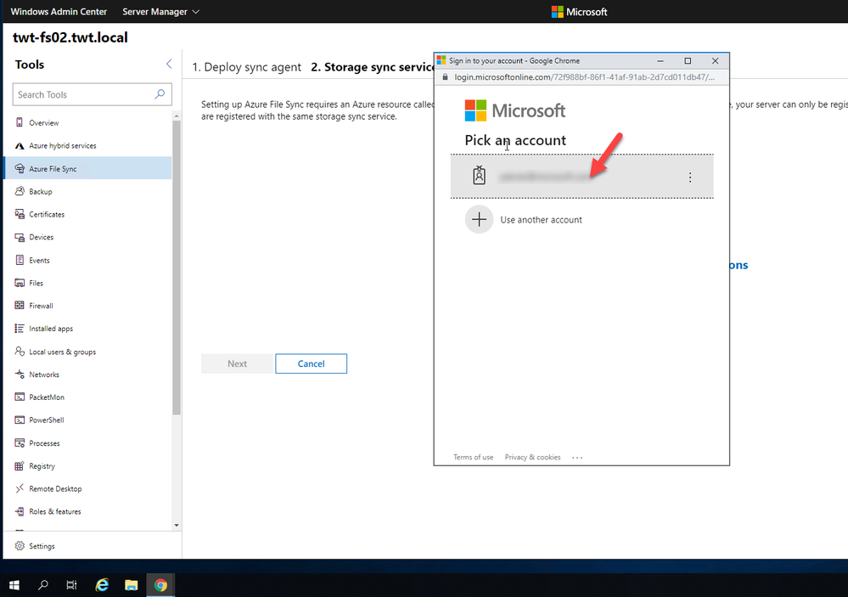Open the Backup tool icon
The image size is (848, 597).
click(x=20, y=191)
